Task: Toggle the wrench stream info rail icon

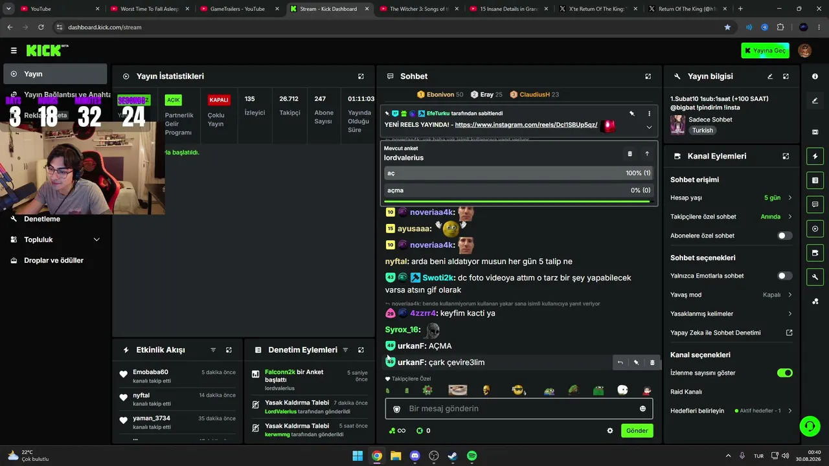Action: pos(815,277)
